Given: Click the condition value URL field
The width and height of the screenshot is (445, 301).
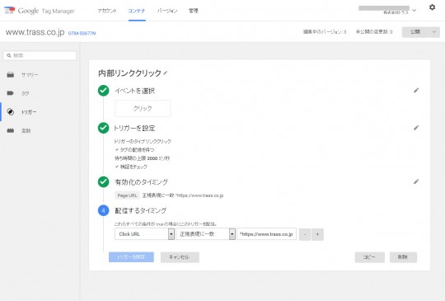Looking at the screenshot, I should point(266,234).
